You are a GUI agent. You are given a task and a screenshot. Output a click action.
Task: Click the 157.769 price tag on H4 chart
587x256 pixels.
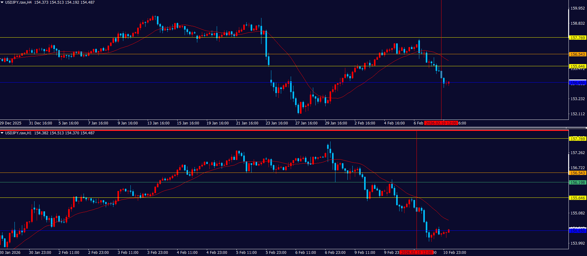[x=577, y=38]
